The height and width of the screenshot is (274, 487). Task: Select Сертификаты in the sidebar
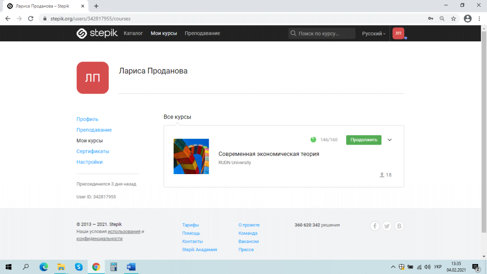[93, 151]
